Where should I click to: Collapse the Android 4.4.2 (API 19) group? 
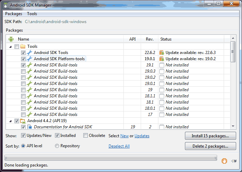(x=10, y=121)
